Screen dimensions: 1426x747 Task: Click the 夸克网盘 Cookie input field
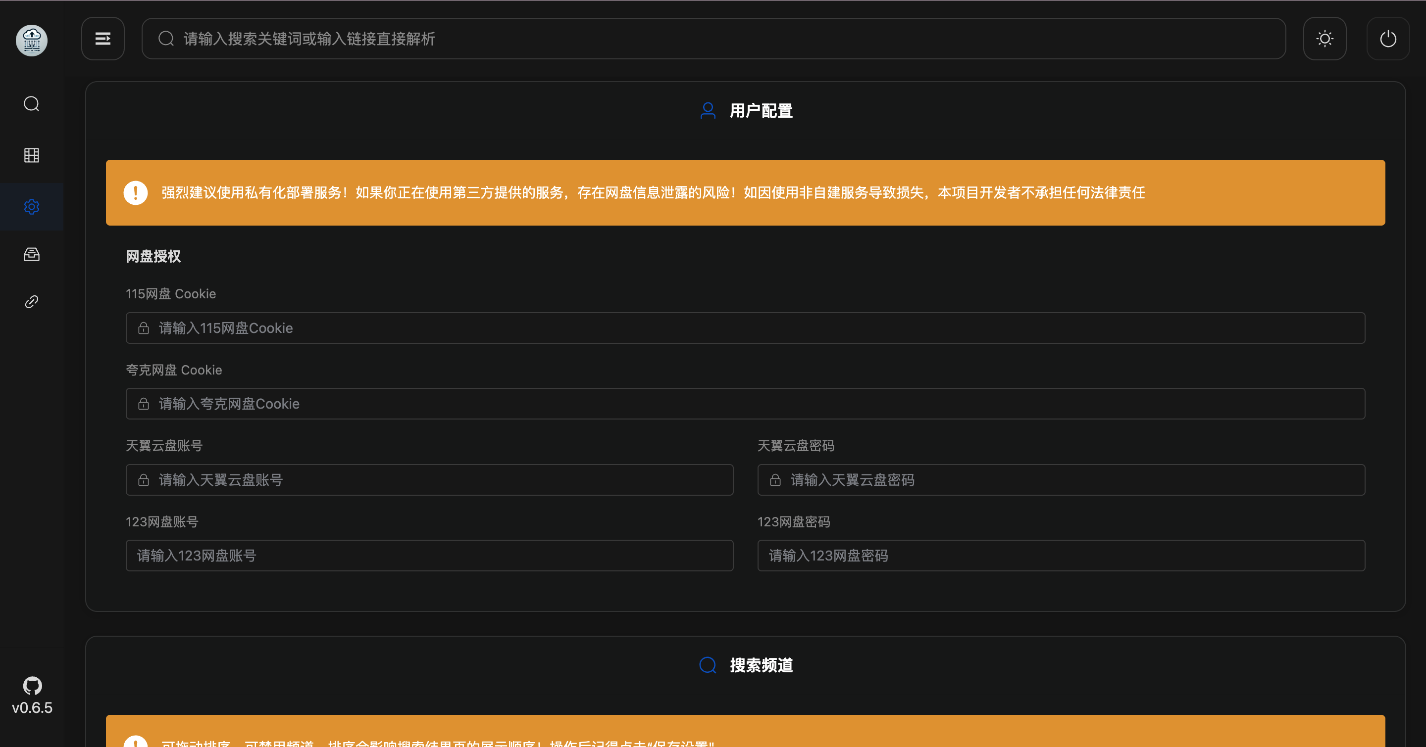[x=745, y=404]
